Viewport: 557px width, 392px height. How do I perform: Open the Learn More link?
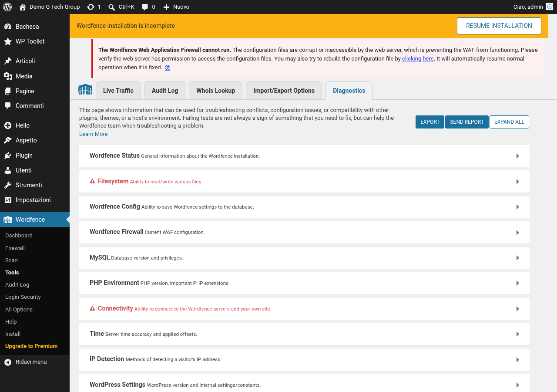pyautogui.click(x=94, y=134)
